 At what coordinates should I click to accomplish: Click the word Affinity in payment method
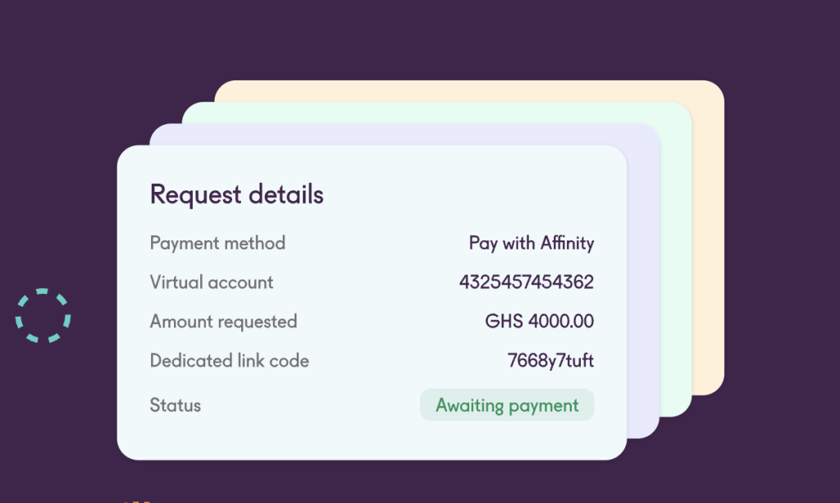[x=566, y=243]
